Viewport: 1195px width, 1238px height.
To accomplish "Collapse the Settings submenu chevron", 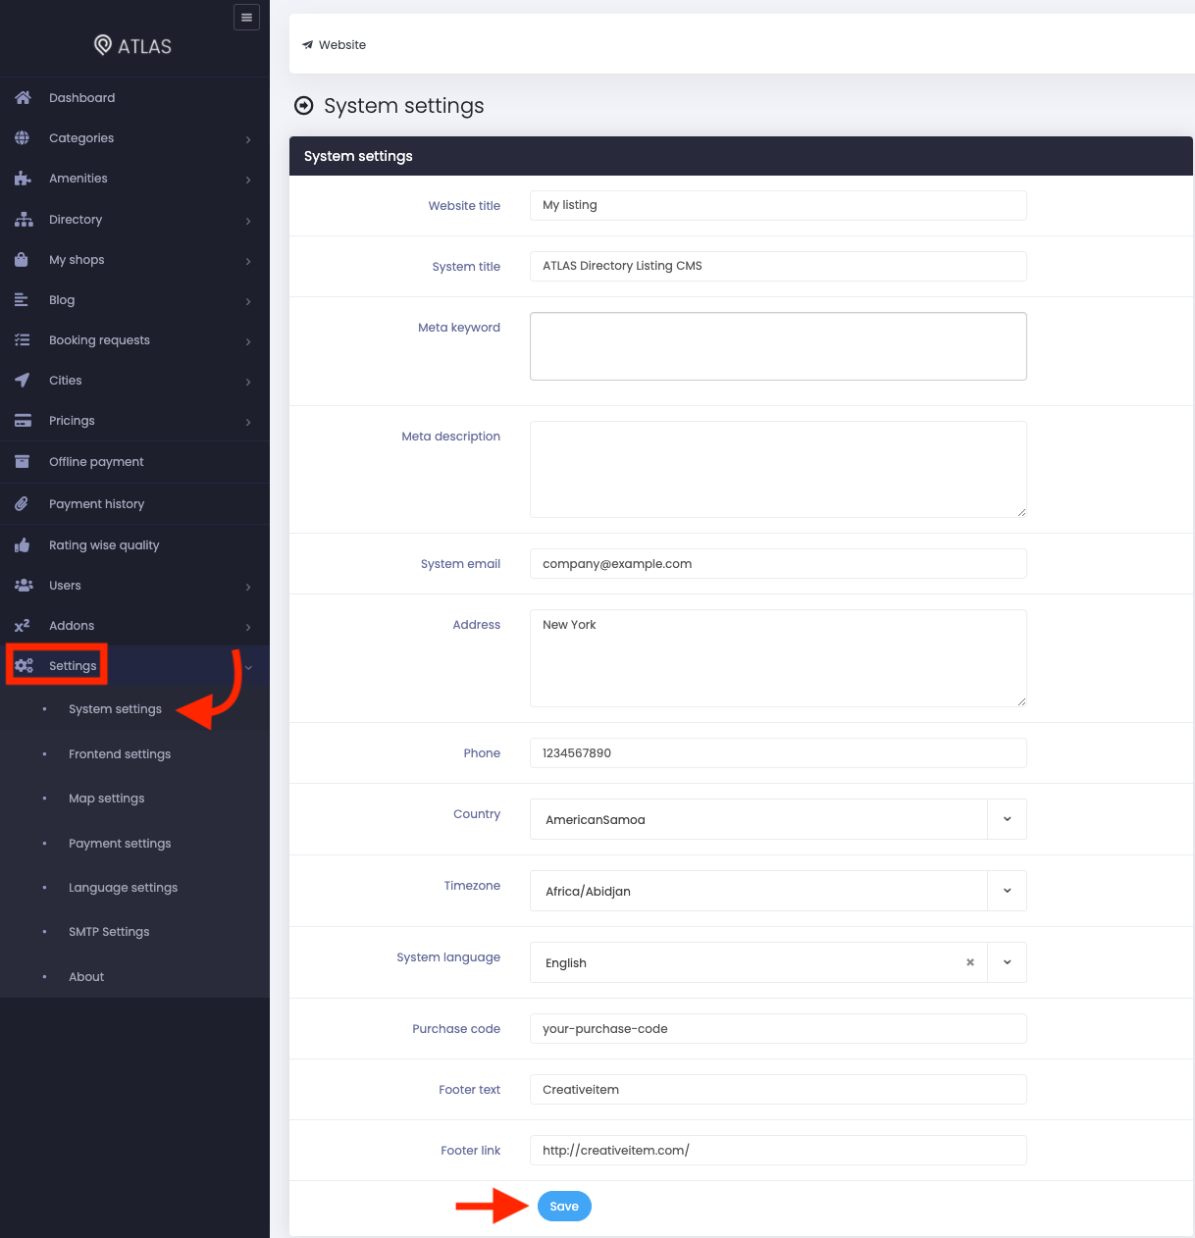I will coord(248,667).
